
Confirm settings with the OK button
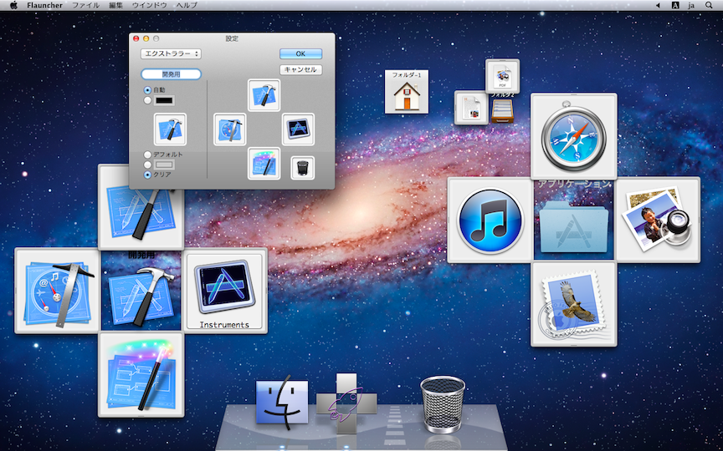[x=300, y=53]
